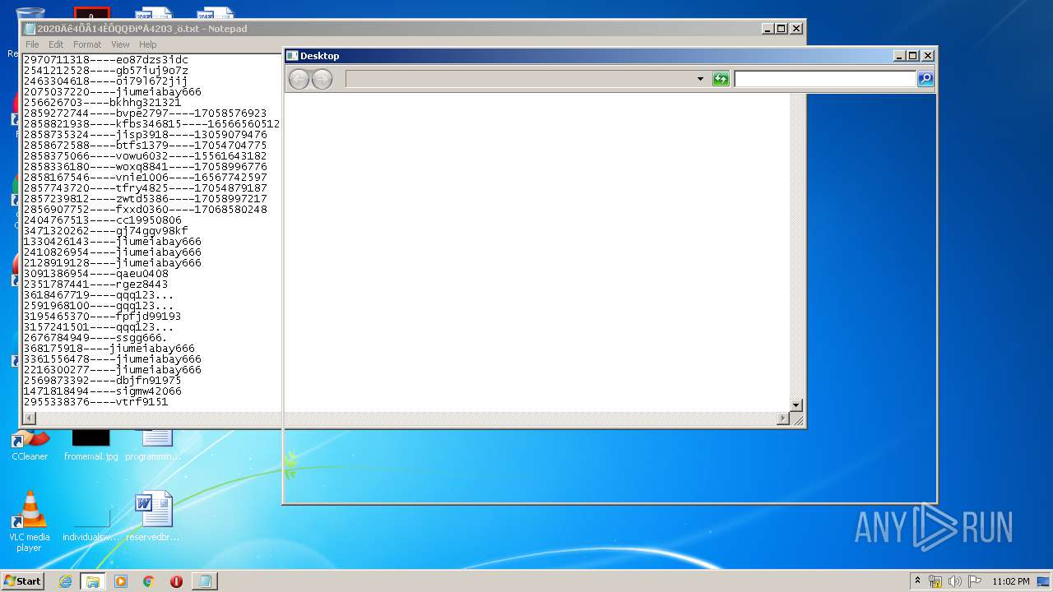
Task: Click the red Opera taskbar icon
Action: 176,581
